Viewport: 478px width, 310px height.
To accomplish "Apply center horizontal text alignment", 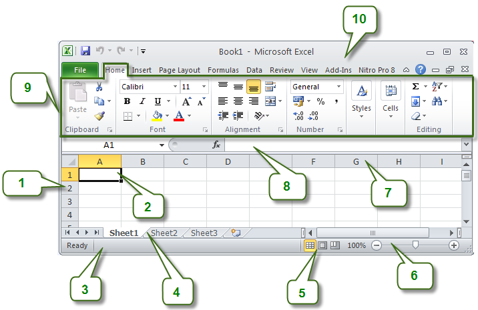I will pos(238,101).
